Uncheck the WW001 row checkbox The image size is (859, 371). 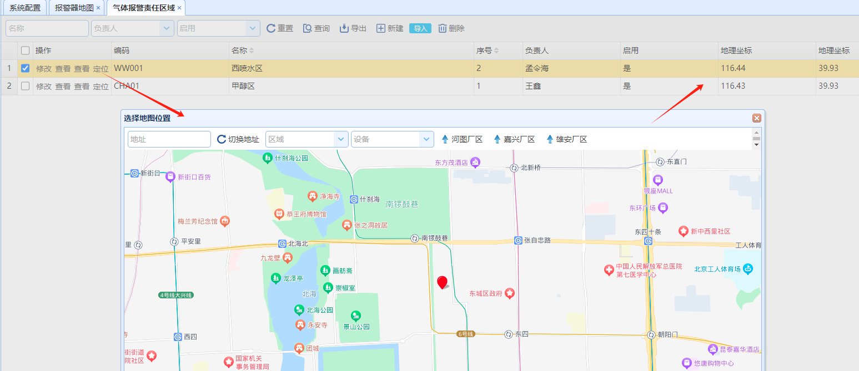pos(25,68)
